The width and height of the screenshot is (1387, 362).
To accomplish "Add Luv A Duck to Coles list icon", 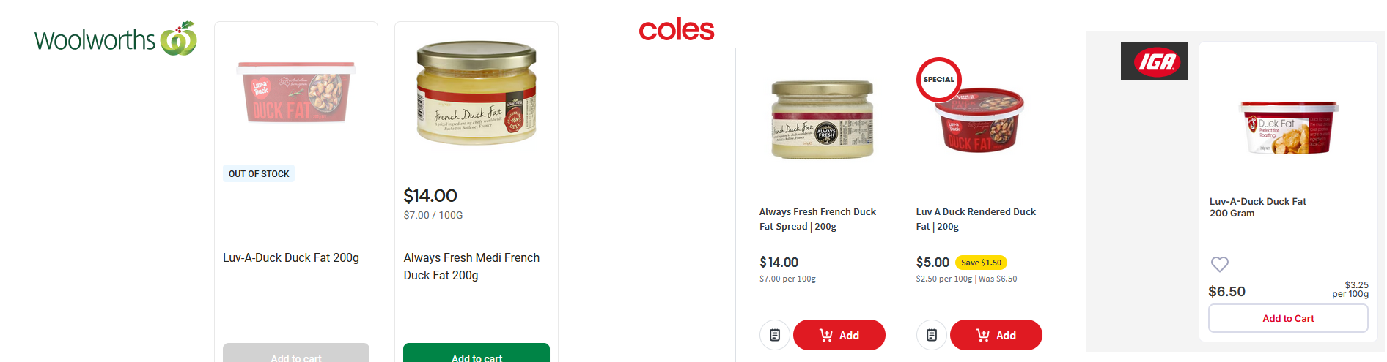I will coord(932,335).
